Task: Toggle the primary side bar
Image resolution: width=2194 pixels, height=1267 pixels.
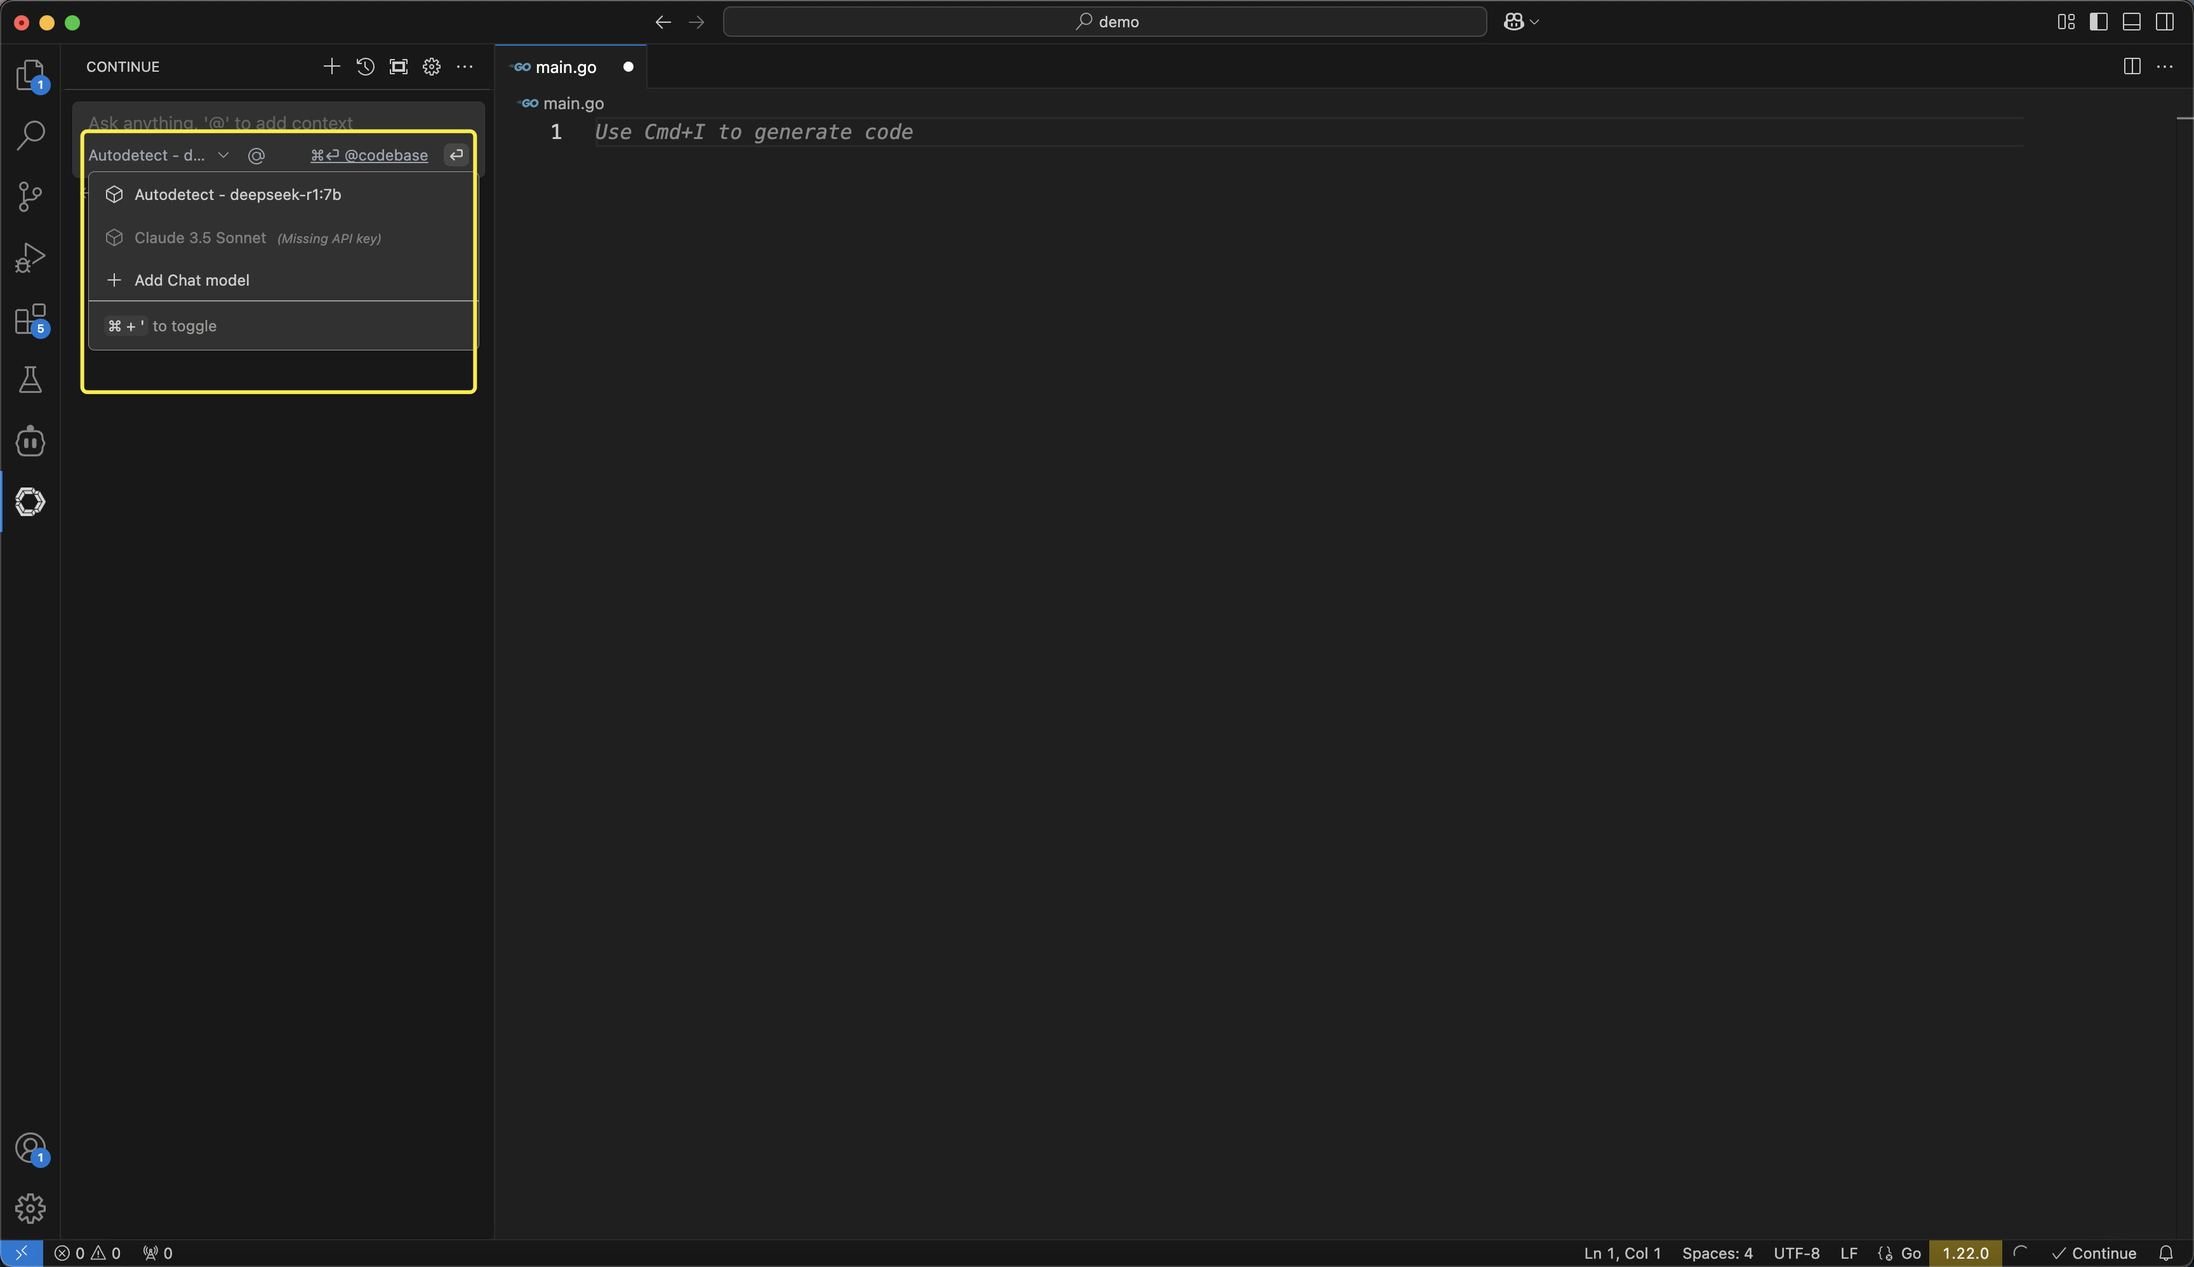Action: click(2098, 22)
